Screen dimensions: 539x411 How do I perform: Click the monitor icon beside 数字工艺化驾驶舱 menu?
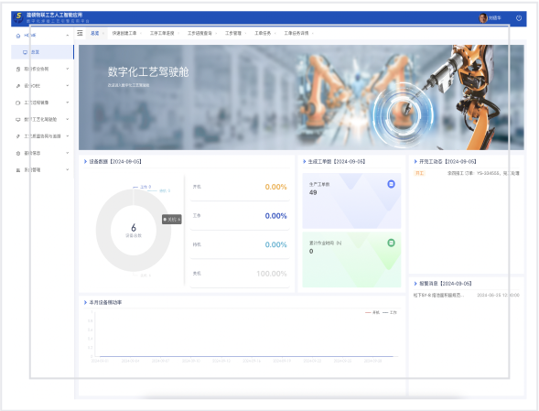[18, 119]
